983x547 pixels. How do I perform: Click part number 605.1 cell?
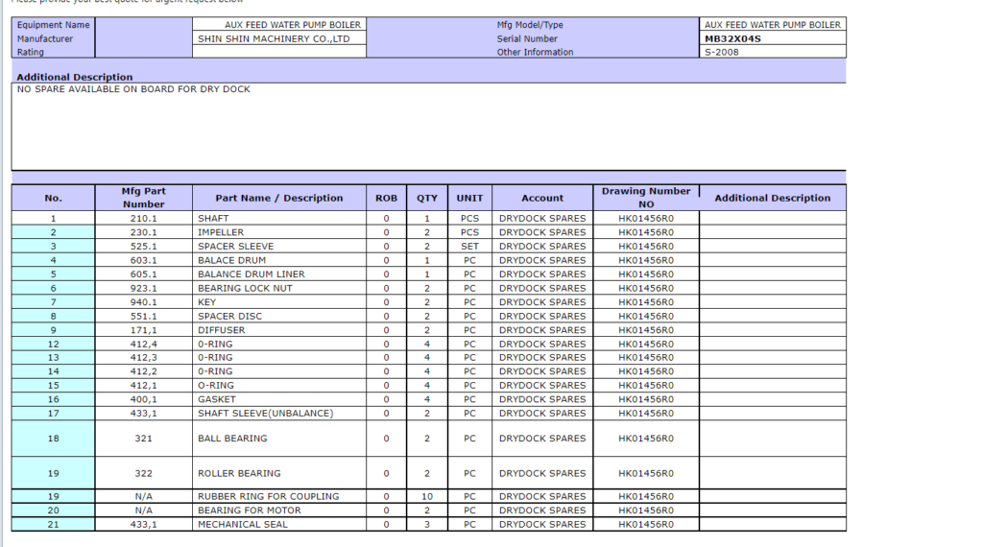pos(143,274)
